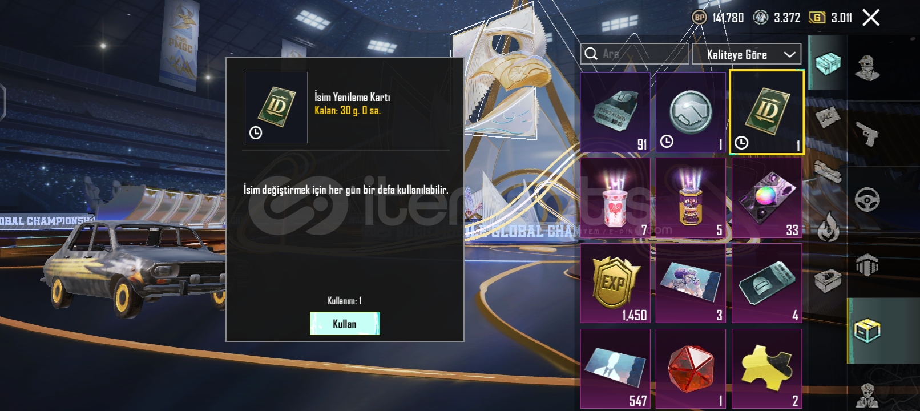Click the Ara search field
Viewport: 920px width, 411px height.
coord(635,54)
